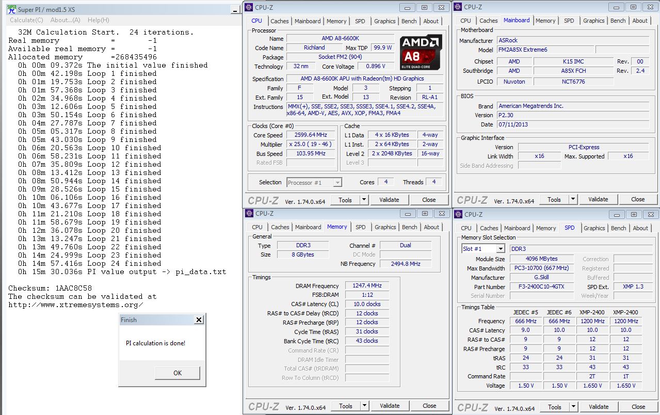Click the CPU-Z icon in the Motherboard window title bar
The width and height of the screenshot is (660, 415).
point(458,7)
